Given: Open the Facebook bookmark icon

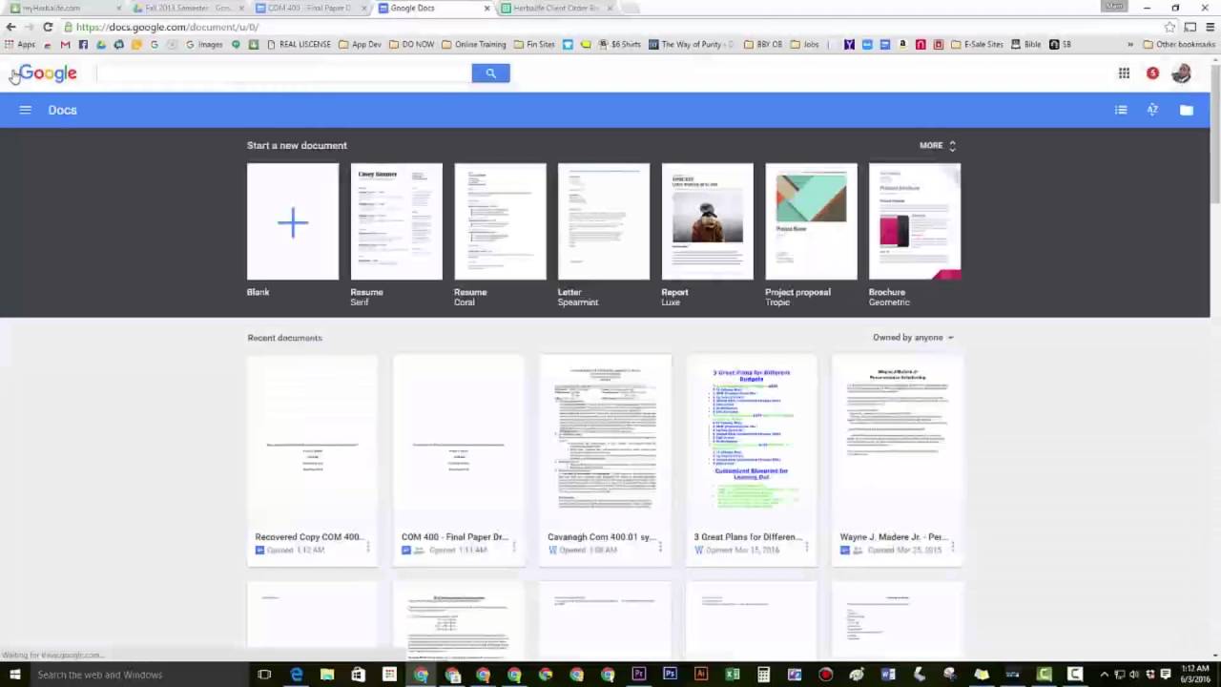Looking at the screenshot, I should pos(83,44).
